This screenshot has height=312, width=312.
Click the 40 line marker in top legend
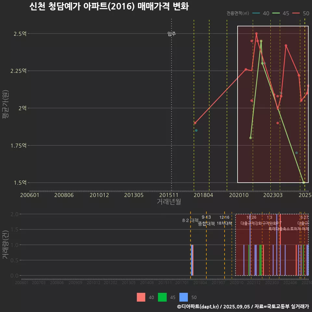click(x=256, y=13)
